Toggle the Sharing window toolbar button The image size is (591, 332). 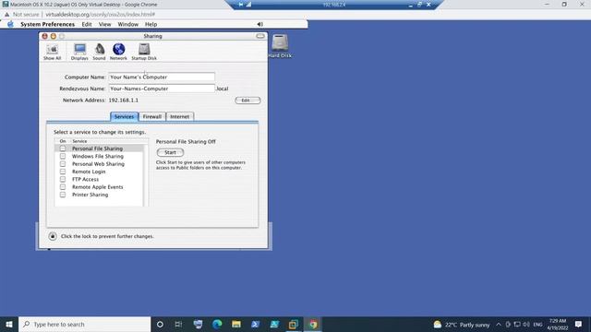click(260, 36)
